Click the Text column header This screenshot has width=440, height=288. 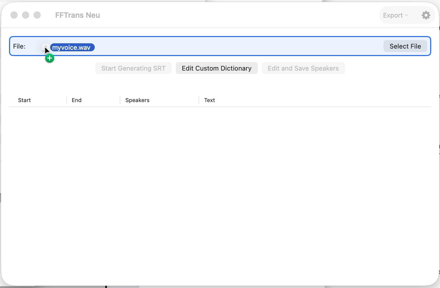209,100
